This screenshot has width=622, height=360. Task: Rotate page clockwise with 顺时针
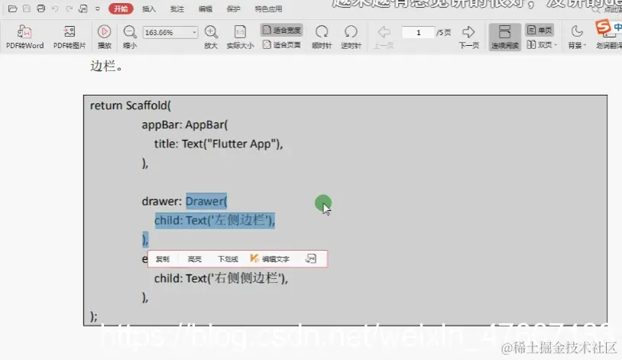[x=322, y=37]
